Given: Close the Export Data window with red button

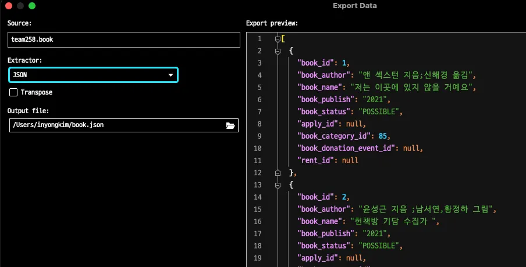Looking at the screenshot, I should coord(9,6).
